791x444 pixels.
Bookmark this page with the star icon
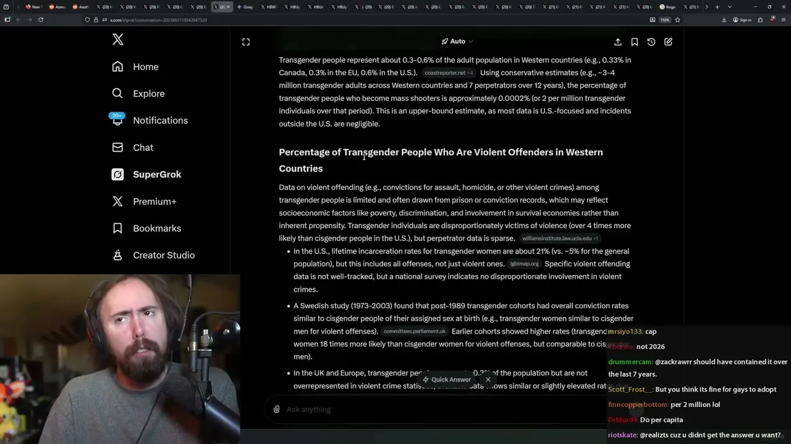coord(677,20)
